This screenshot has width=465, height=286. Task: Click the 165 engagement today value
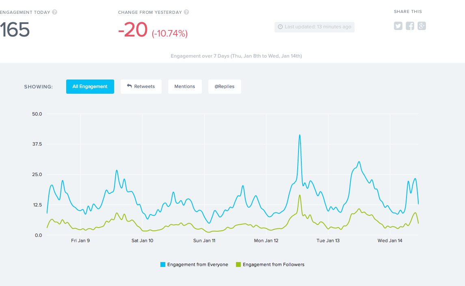click(15, 30)
